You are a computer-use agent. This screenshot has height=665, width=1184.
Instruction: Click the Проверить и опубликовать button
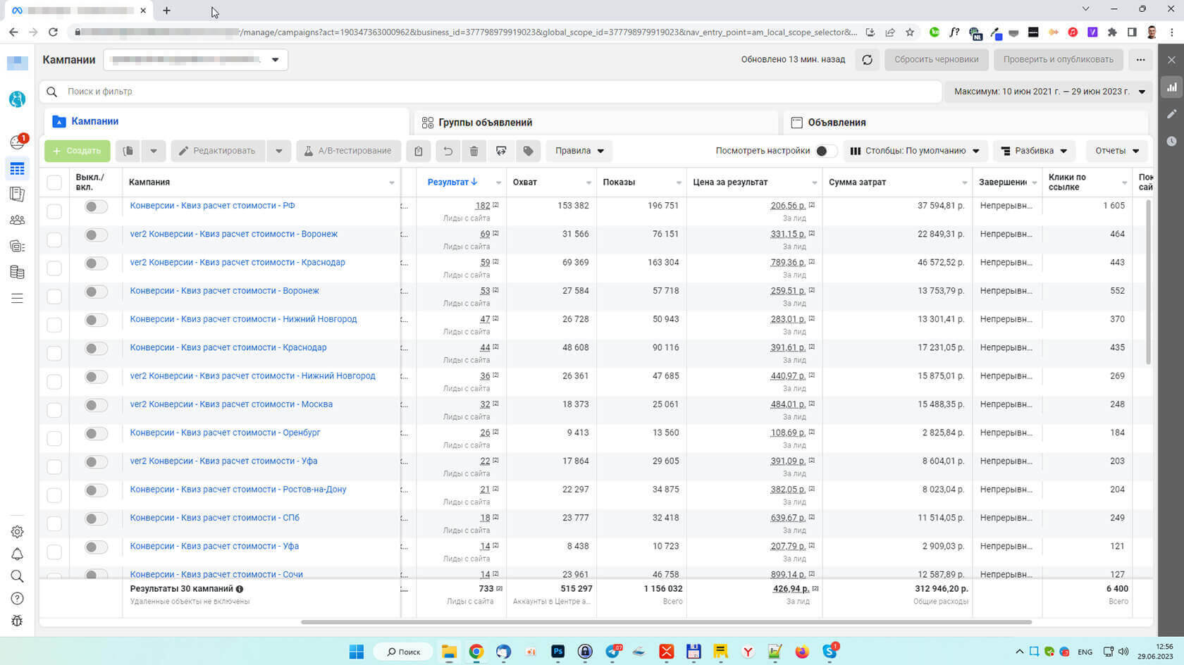(1058, 60)
